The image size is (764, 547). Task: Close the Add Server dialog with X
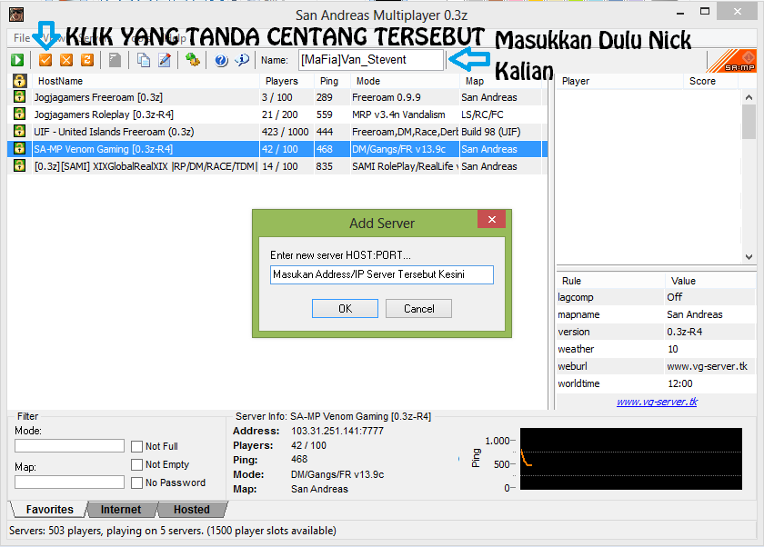point(492,220)
